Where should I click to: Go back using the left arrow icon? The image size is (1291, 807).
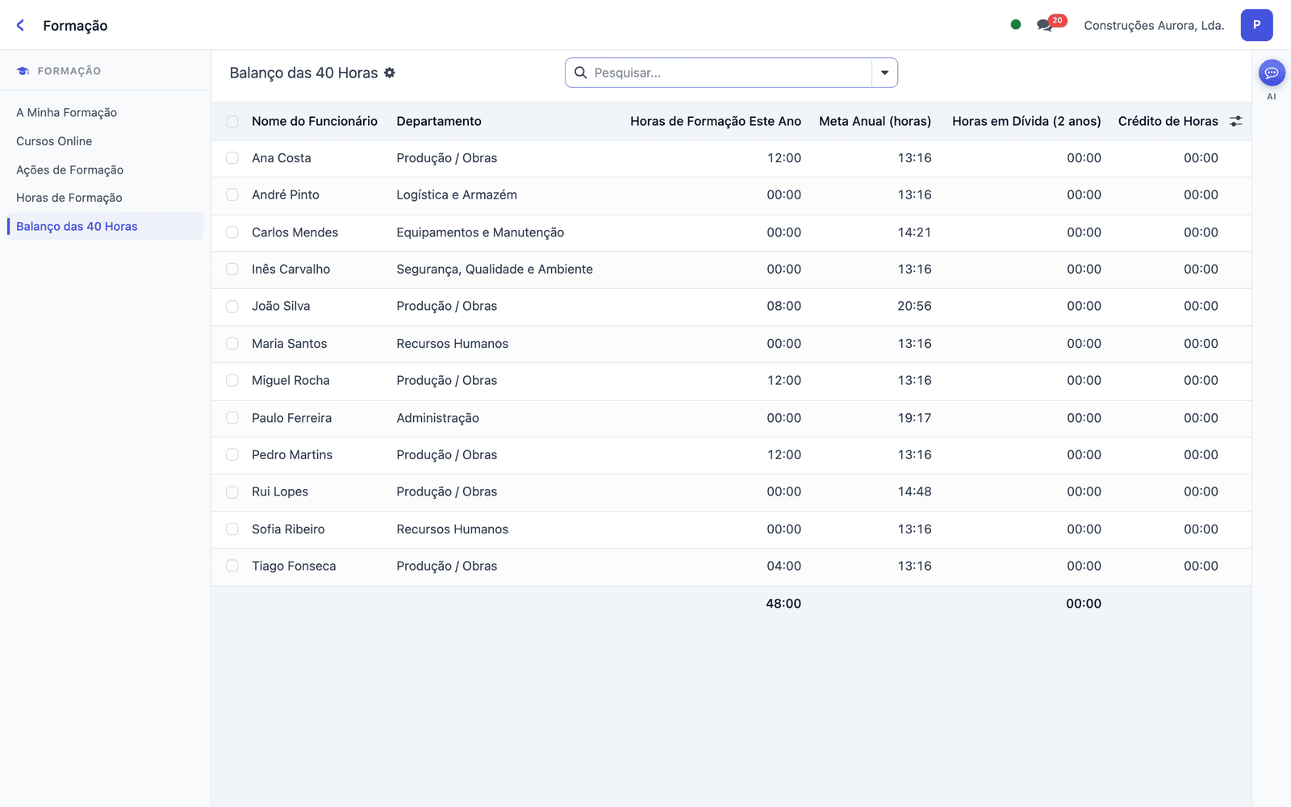pos(20,25)
